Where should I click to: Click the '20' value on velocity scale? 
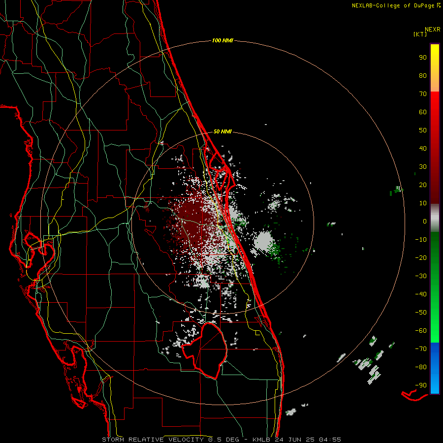tap(423, 185)
